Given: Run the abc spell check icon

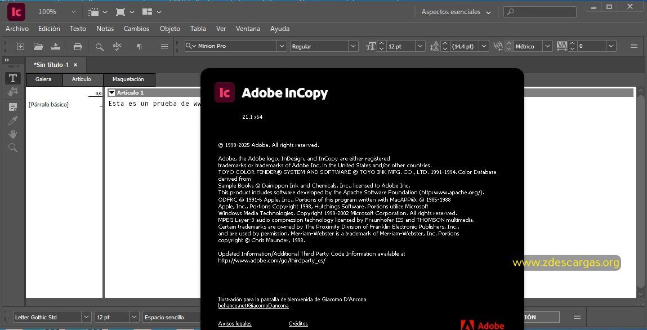Looking at the screenshot, I should [x=117, y=46].
